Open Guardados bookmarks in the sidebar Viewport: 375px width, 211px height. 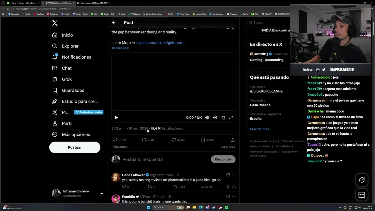(x=68, y=90)
